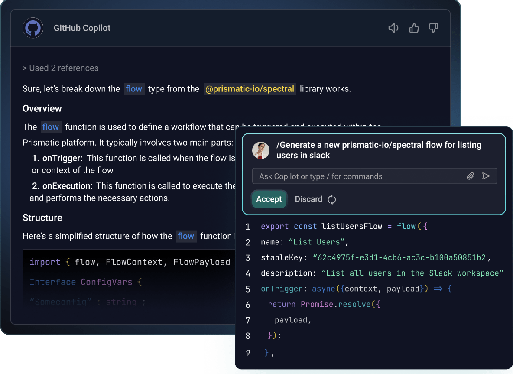Click the Overview heading
513x374 pixels.
click(x=42, y=109)
